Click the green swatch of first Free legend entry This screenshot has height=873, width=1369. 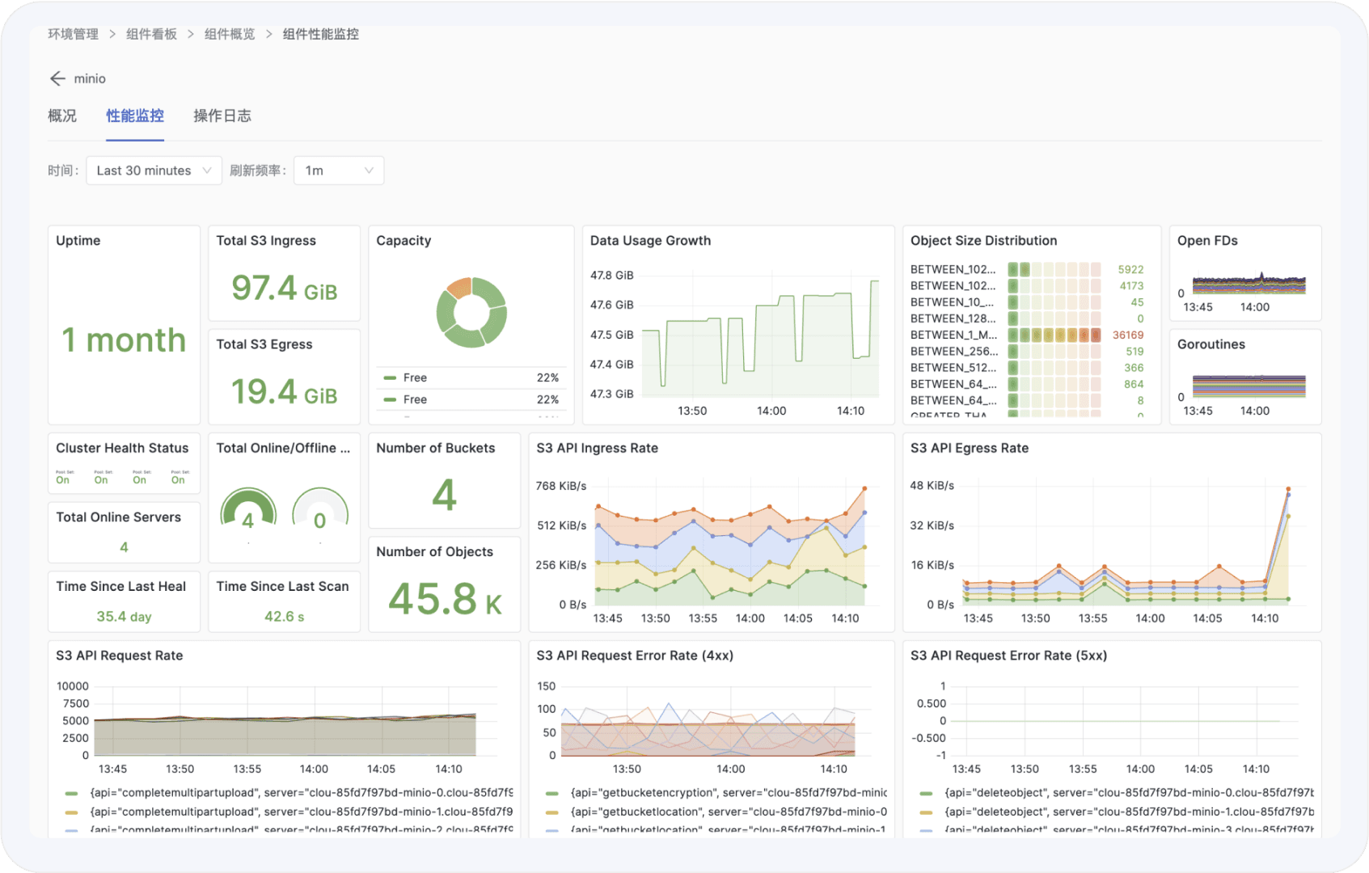tap(390, 377)
